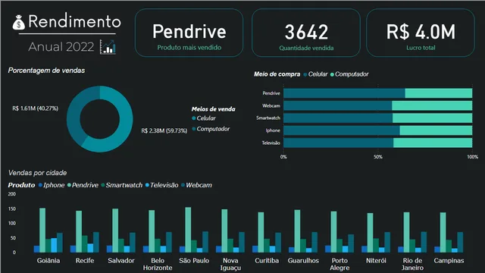Select the dark Celular part of Iphone bar
Image resolution: width=485 pixels, height=273 pixels.
click(342, 130)
